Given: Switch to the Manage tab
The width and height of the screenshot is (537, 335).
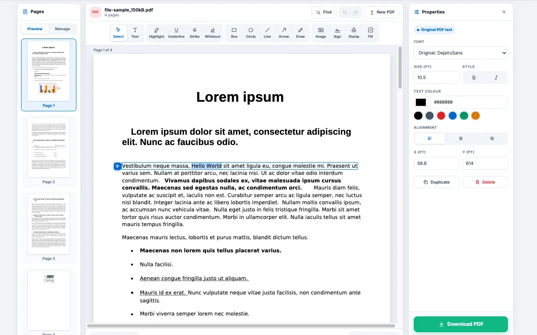Looking at the screenshot, I should (62, 29).
